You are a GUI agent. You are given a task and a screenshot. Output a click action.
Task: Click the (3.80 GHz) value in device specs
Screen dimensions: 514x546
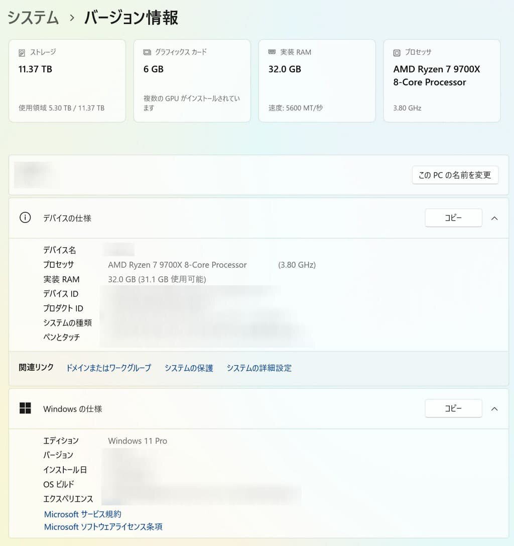pos(297,265)
